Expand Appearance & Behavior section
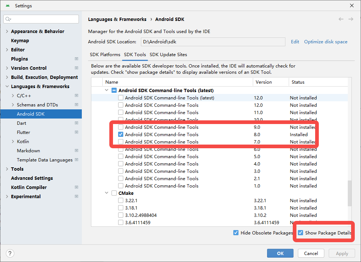Image resolution: width=361 pixels, height=262 pixels. (7, 31)
